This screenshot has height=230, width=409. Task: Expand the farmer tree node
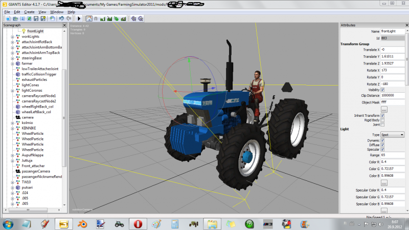(x=12, y=64)
